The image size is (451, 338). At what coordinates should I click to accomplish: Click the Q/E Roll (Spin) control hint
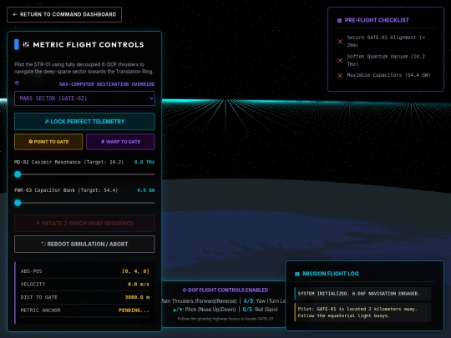(x=261, y=310)
